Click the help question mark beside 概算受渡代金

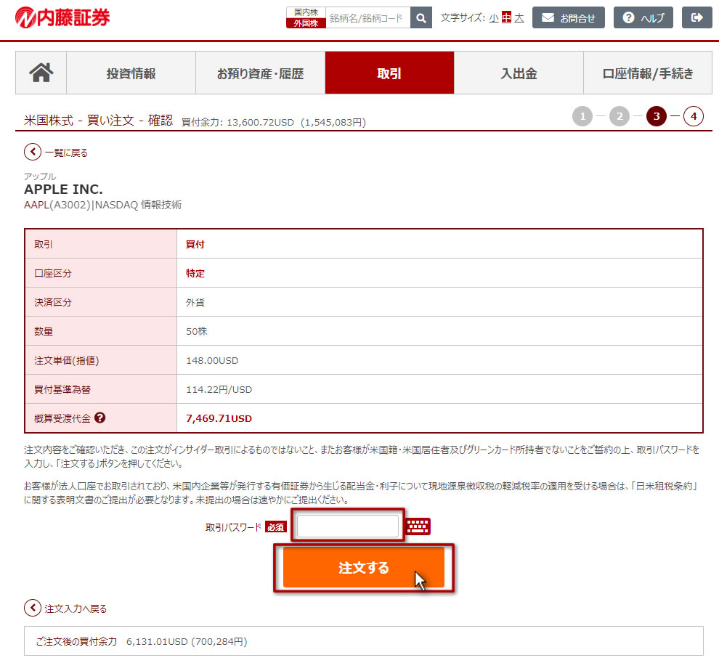click(100, 418)
